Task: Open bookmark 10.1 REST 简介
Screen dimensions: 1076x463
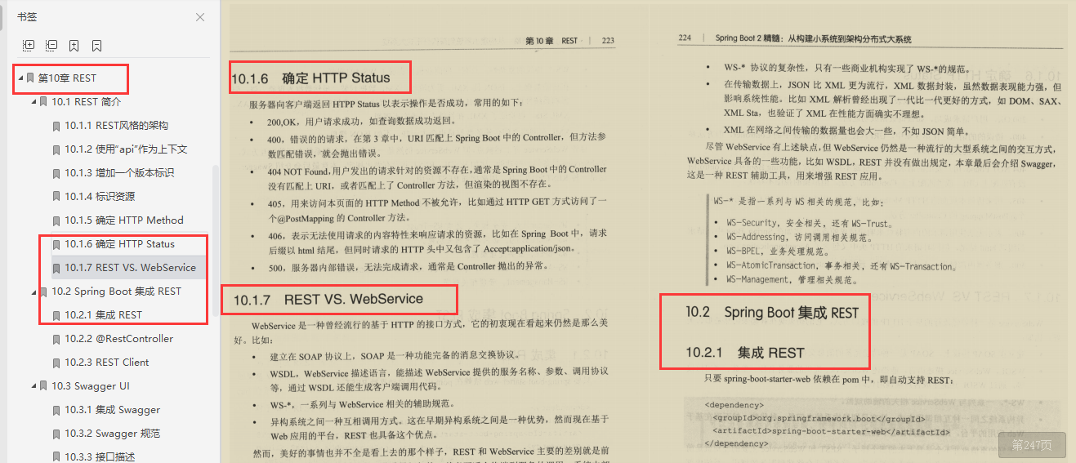Action: [86, 102]
